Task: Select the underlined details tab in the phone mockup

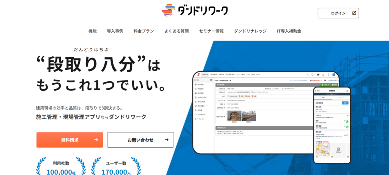Action: pos(323,98)
